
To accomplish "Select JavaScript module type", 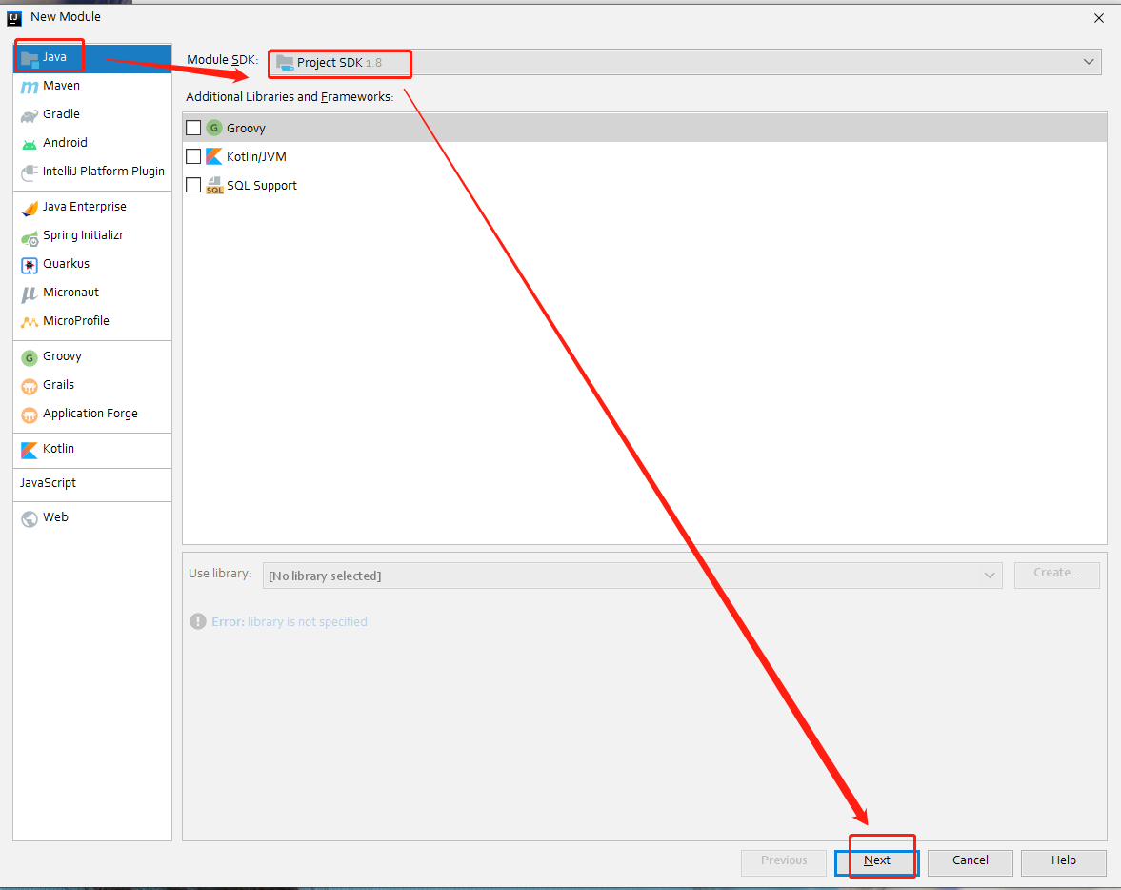I will pyautogui.click(x=92, y=484).
